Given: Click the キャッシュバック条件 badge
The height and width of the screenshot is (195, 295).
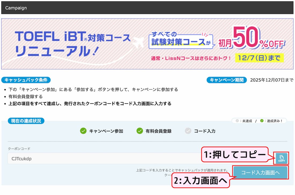Looking at the screenshot, I should (26, 80).
